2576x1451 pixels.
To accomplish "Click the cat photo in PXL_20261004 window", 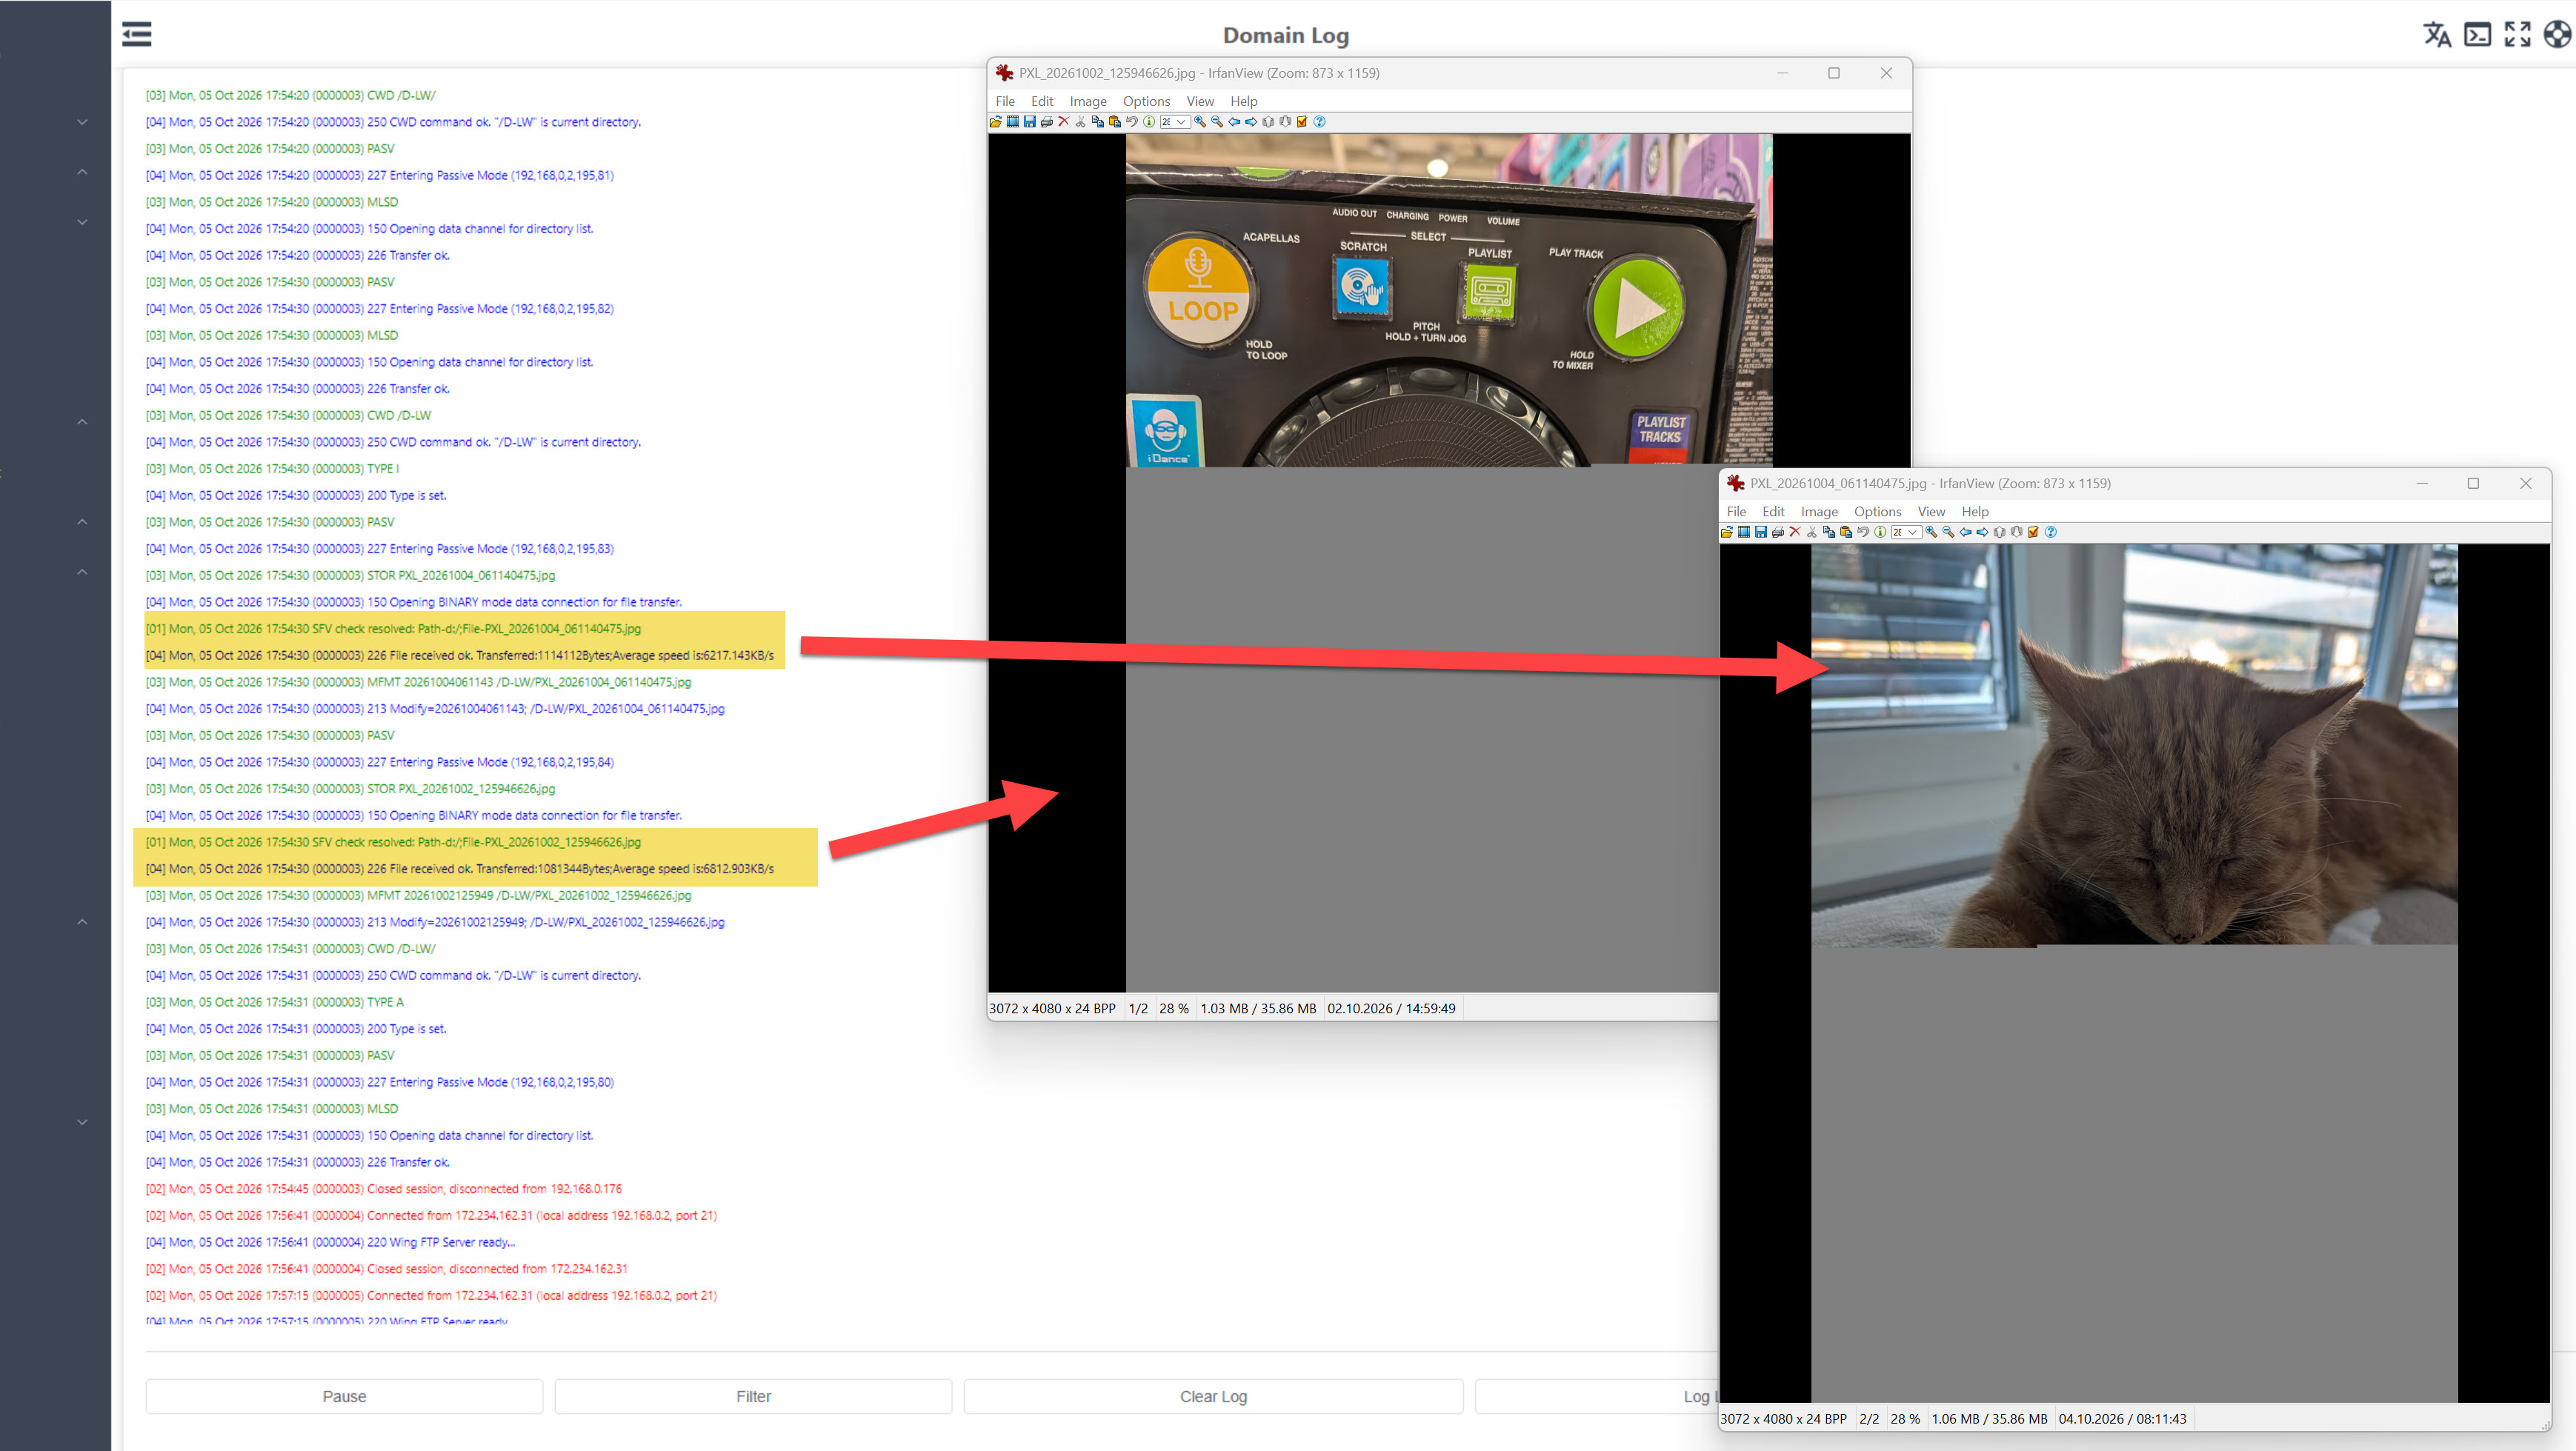I will (2134, 745).
